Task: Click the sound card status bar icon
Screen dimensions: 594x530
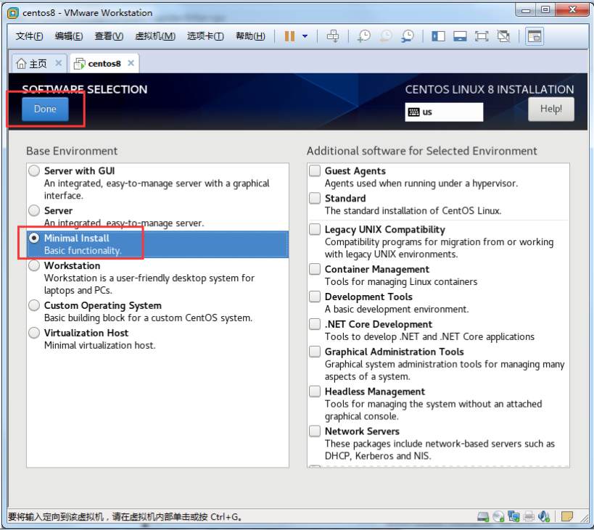Action: (x=545, y=516)
